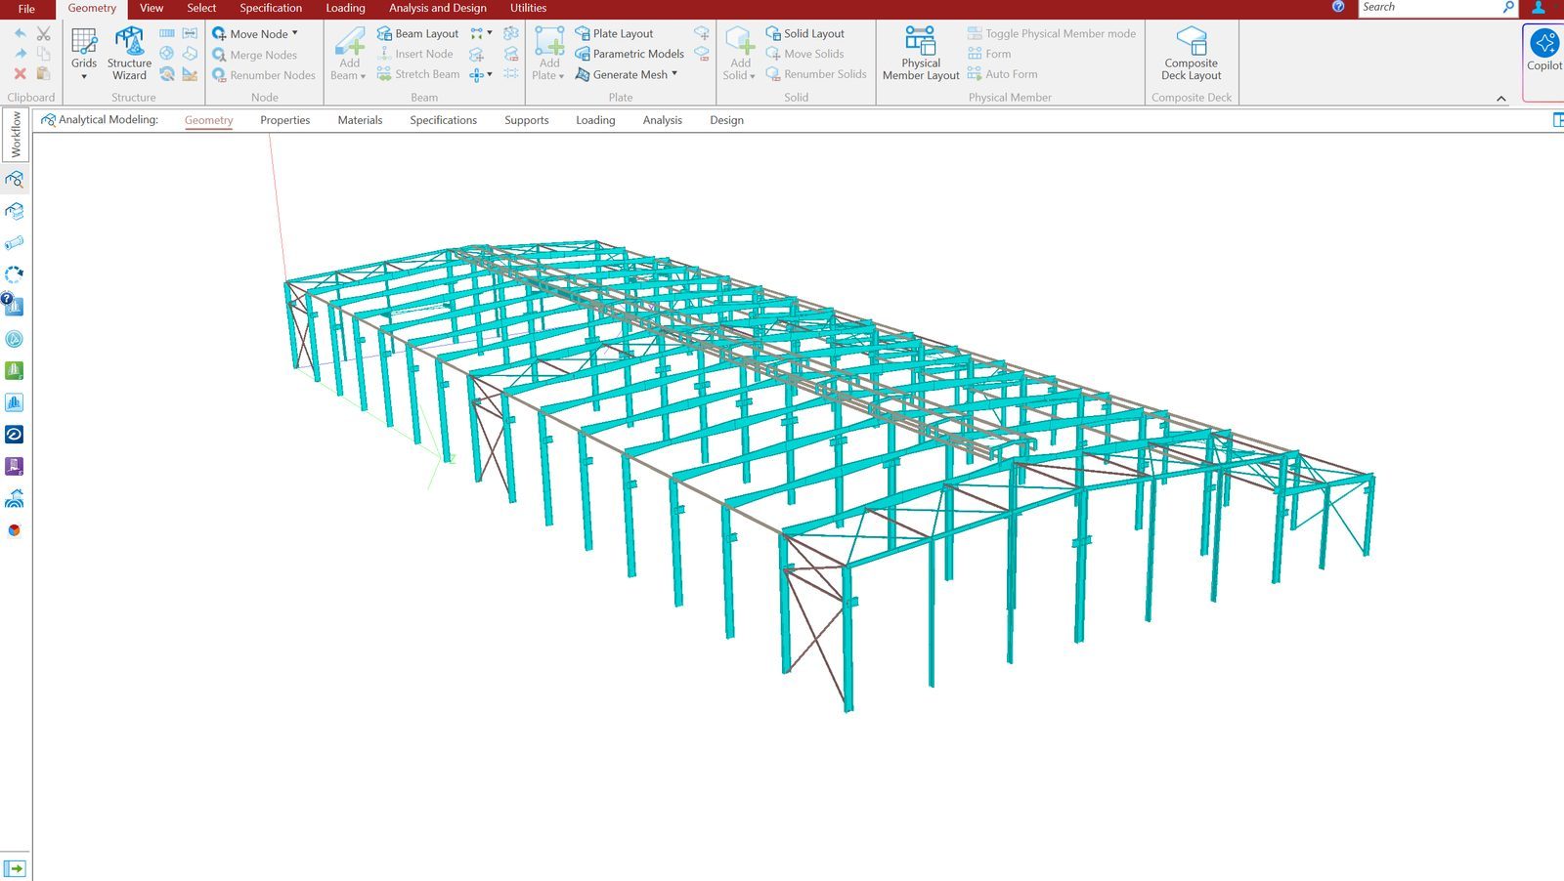Expand the Generate Mesh dropdown
Viewport: 1564px width, 881px height.
pyautogui.click(x=673, y=73)
